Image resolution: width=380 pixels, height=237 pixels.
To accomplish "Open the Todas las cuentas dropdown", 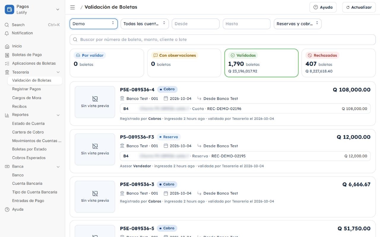I will tap(145, 24).
